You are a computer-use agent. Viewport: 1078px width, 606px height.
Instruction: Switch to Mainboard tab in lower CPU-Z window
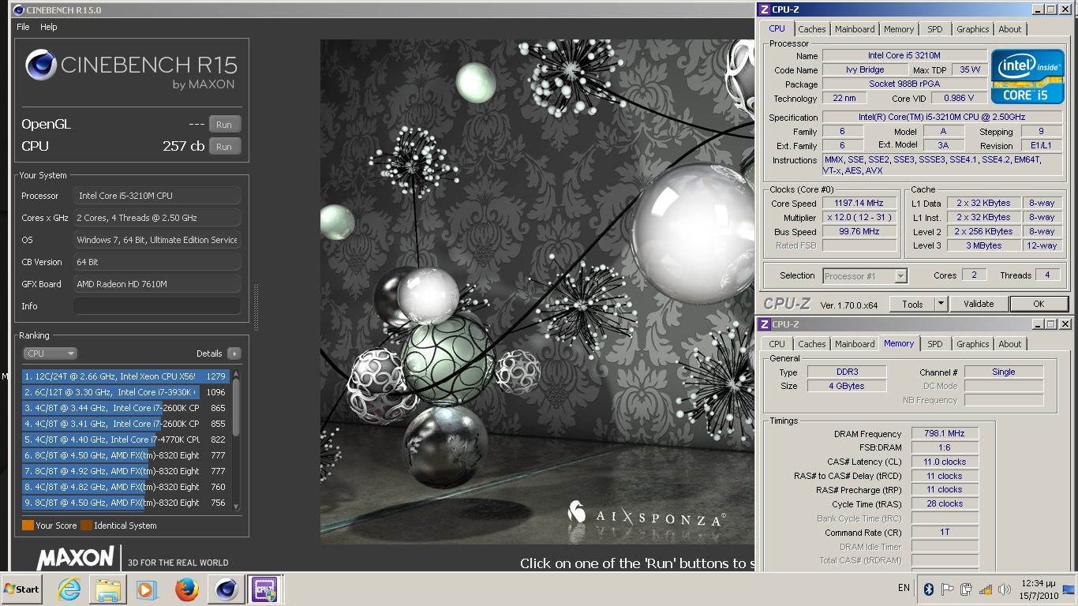point(855,344)
